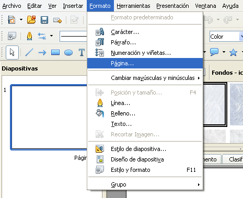Click the arrow style icon
The height and width of the screenshot is (198, 243).
(x=42, y=36)
